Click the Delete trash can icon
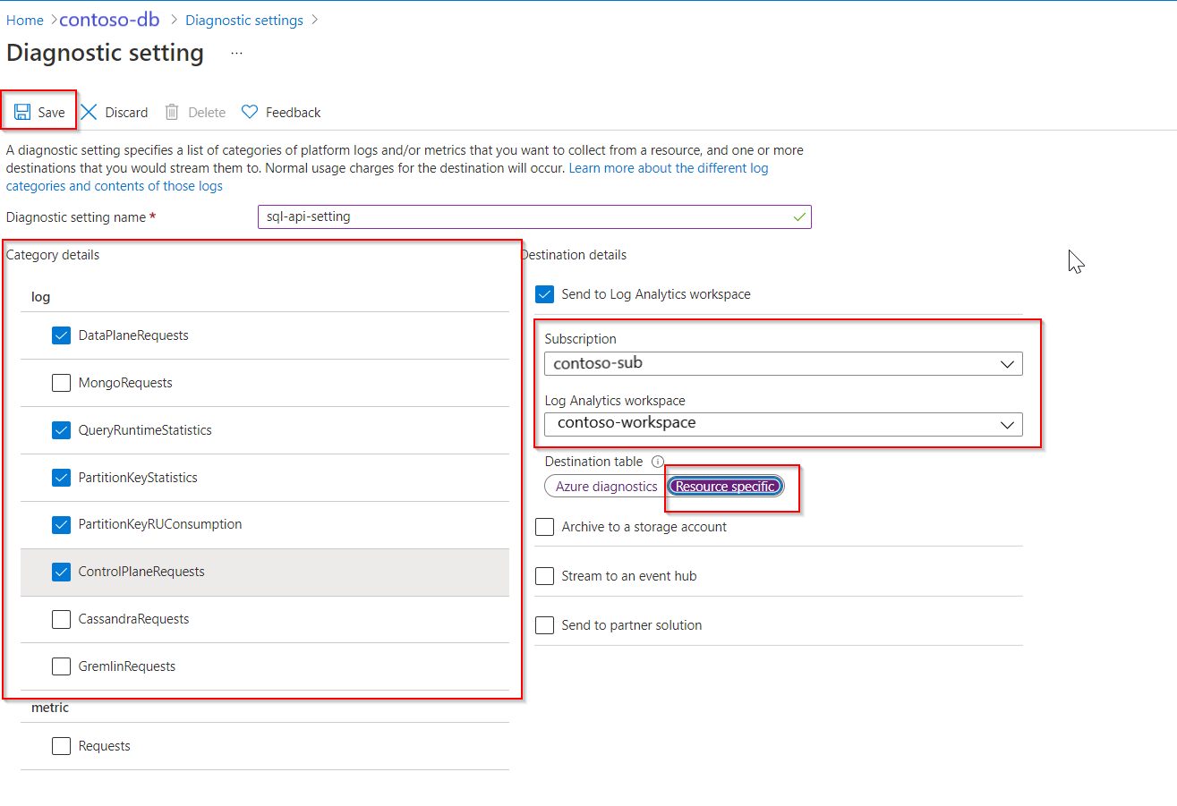Screen dimensions: 1177x806 click(x=173, y=112)
